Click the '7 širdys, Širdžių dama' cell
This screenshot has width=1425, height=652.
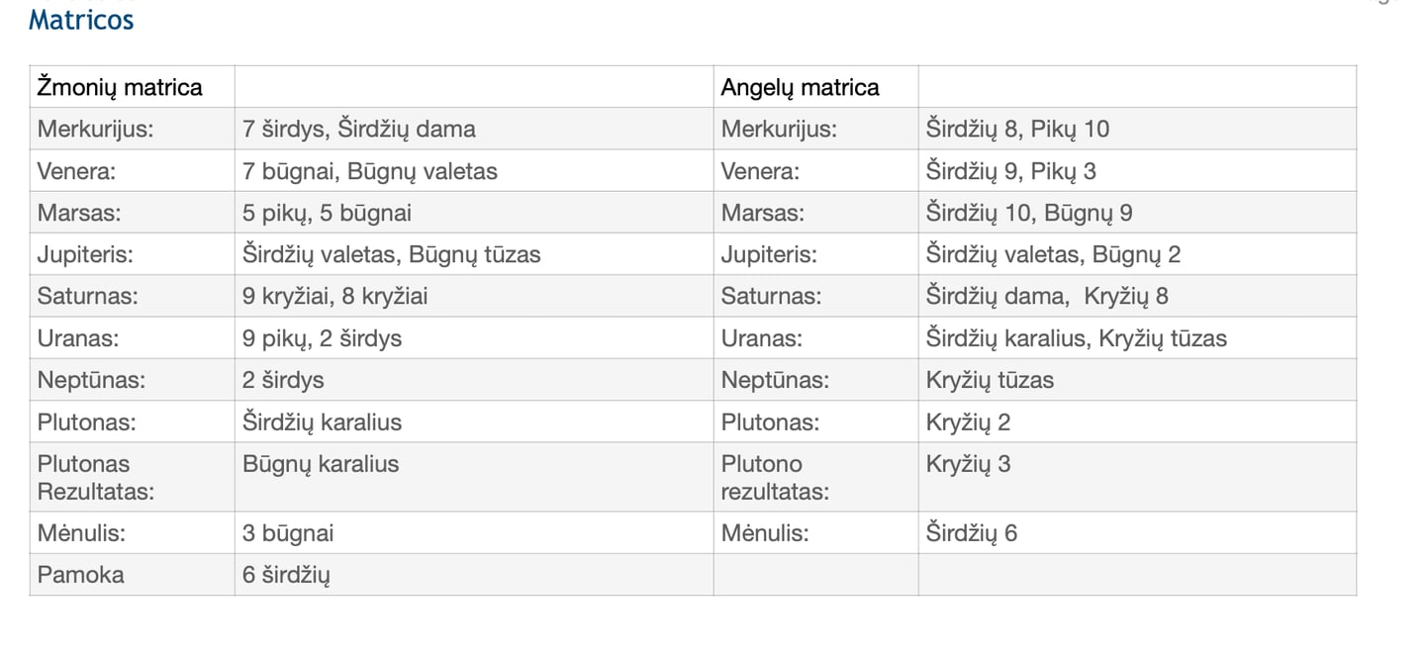coord(359,129)
